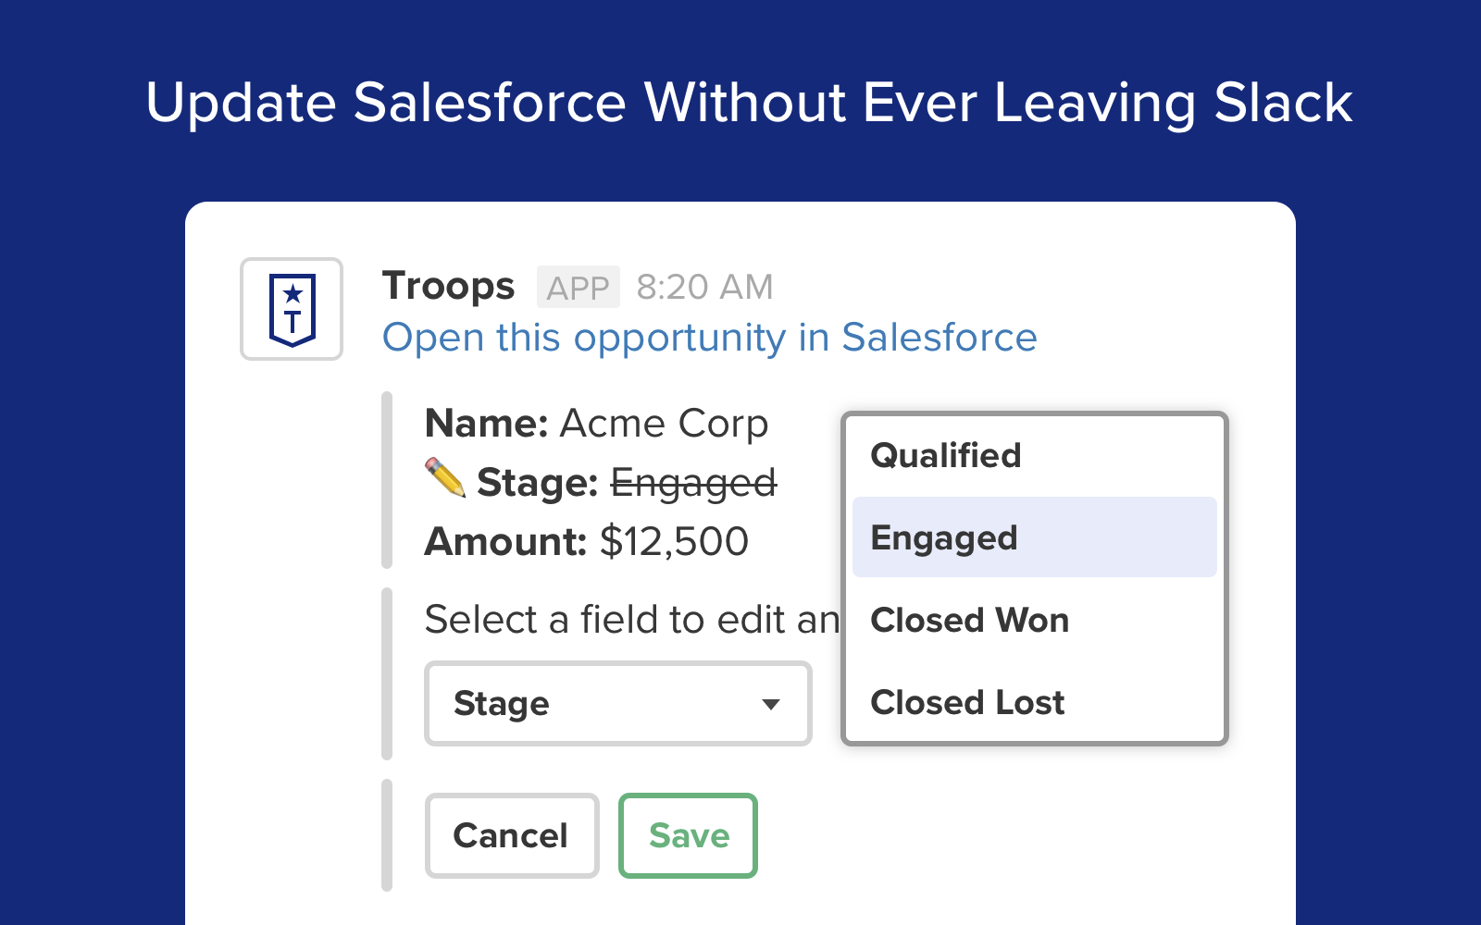Click the caret arrow in Stage selector

coord(770,704)
